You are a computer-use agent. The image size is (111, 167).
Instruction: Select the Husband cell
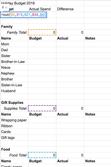pos(14,91)
